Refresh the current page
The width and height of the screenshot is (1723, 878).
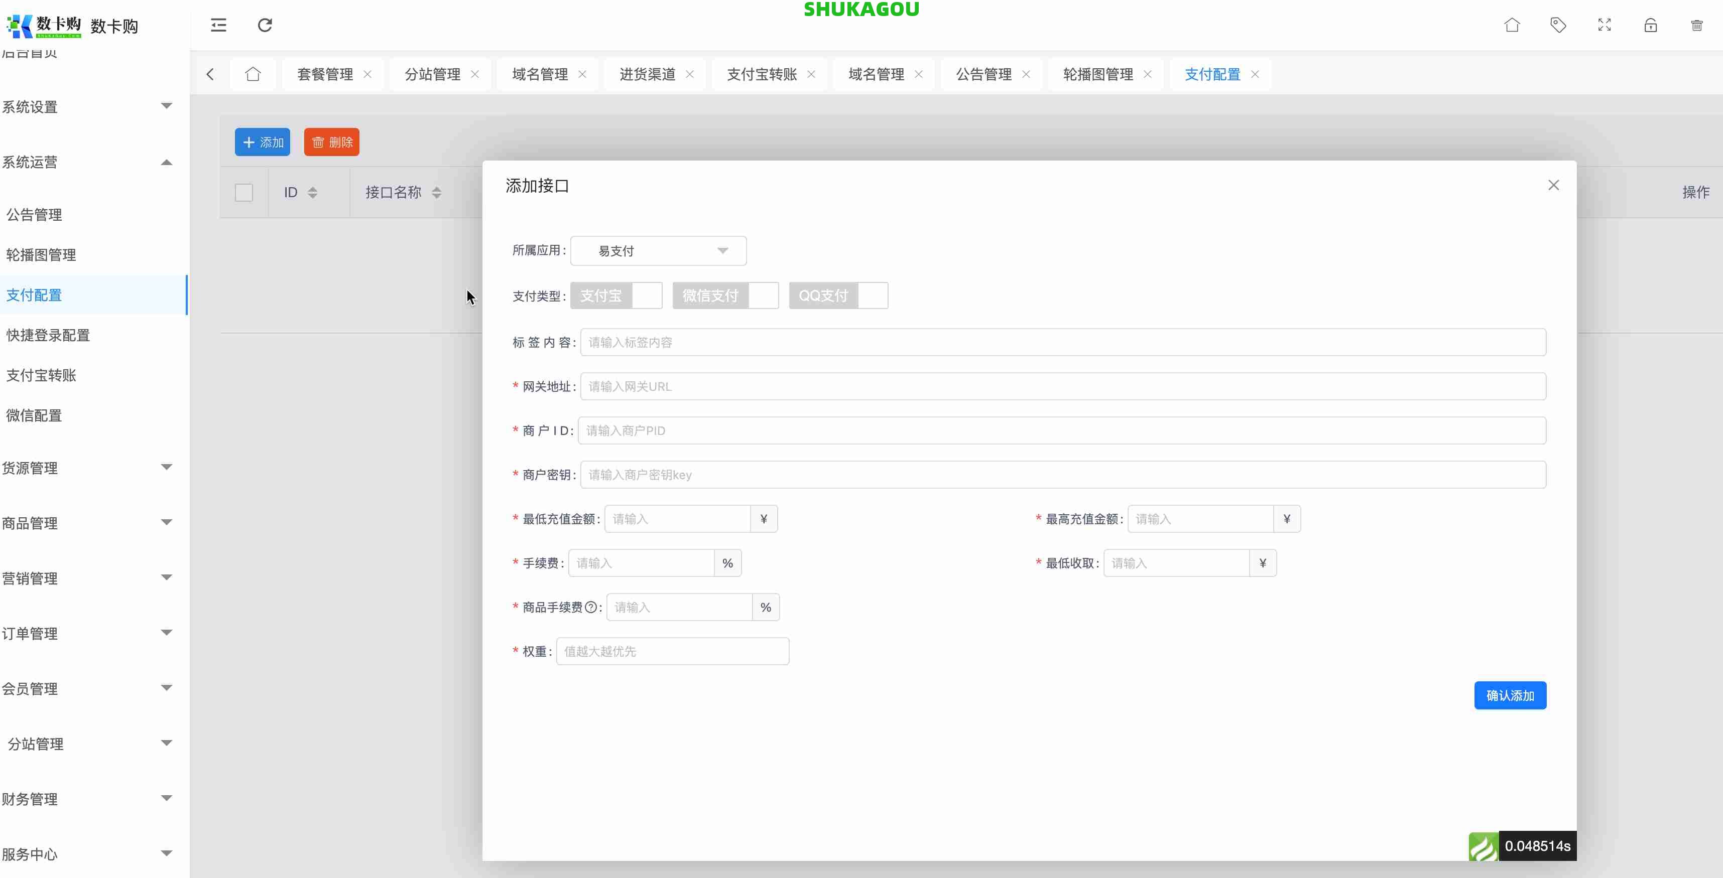pyautogui.click(x=264, y=26)
